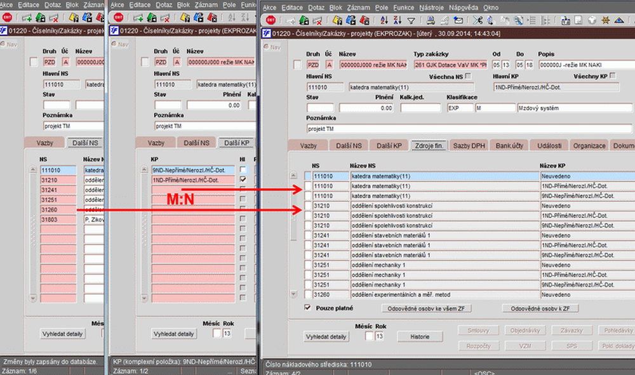The height and width of the screenshot is (375, 635).
Task: Select 31251 oddělení mechaniky 1 Neuvedeno row
Action: [x=470, y=265]
